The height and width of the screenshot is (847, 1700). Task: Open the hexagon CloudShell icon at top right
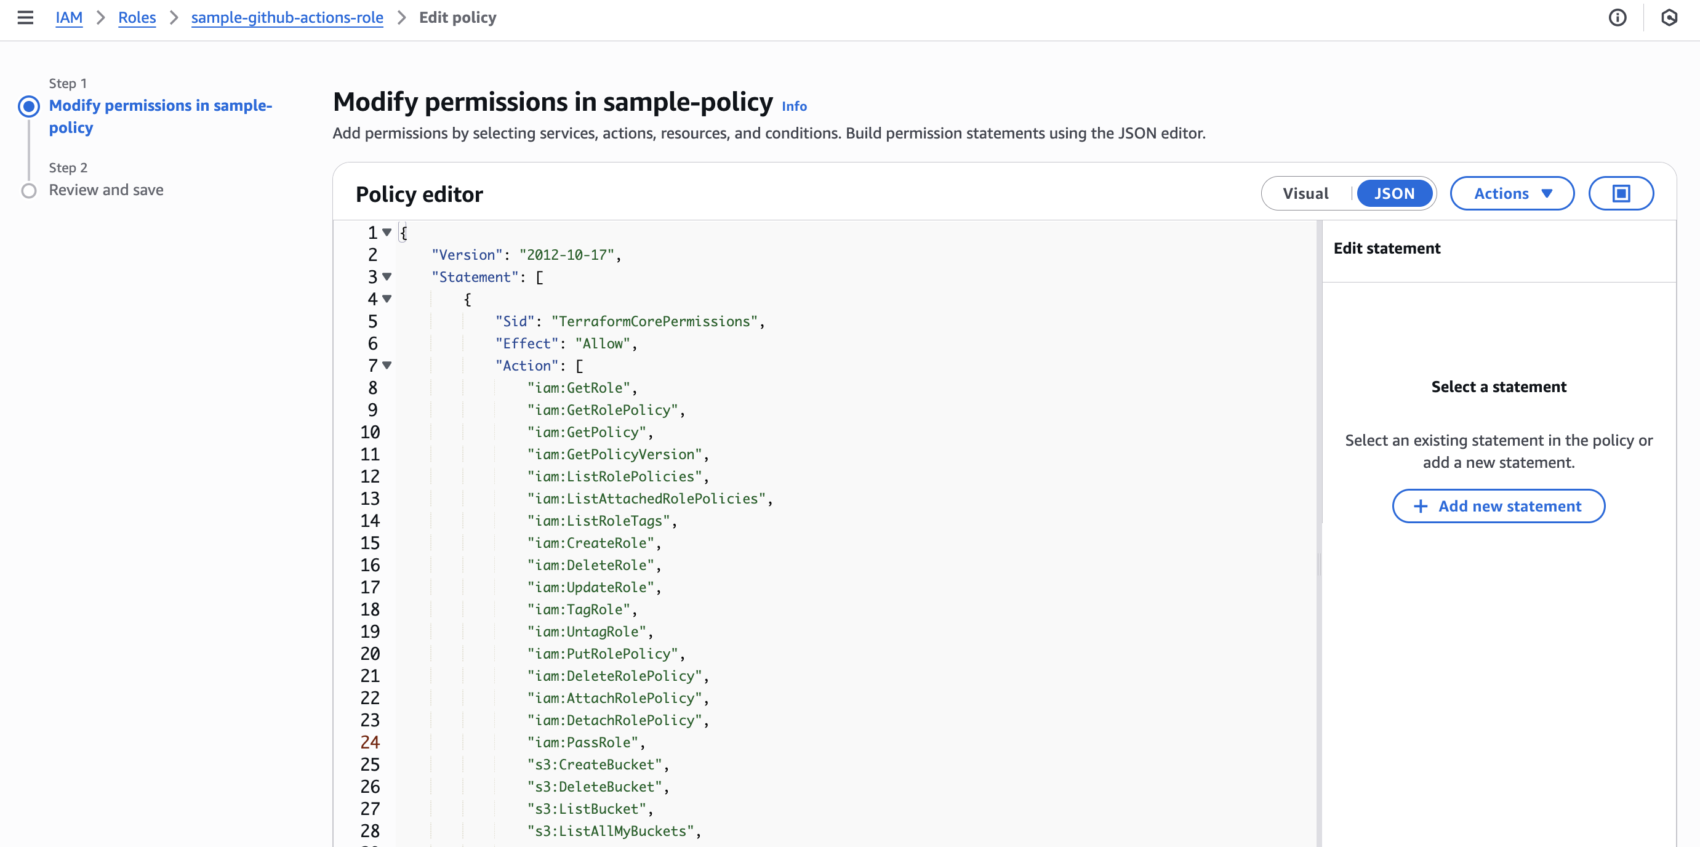tap(1669, 18)
